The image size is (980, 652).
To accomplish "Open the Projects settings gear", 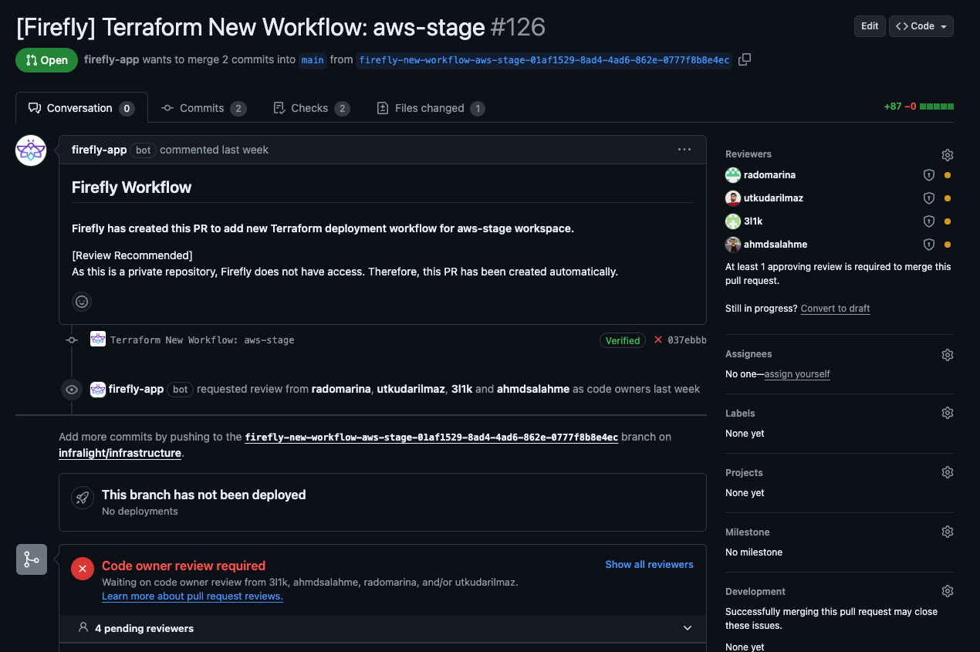I will click(x=948, y=472).
